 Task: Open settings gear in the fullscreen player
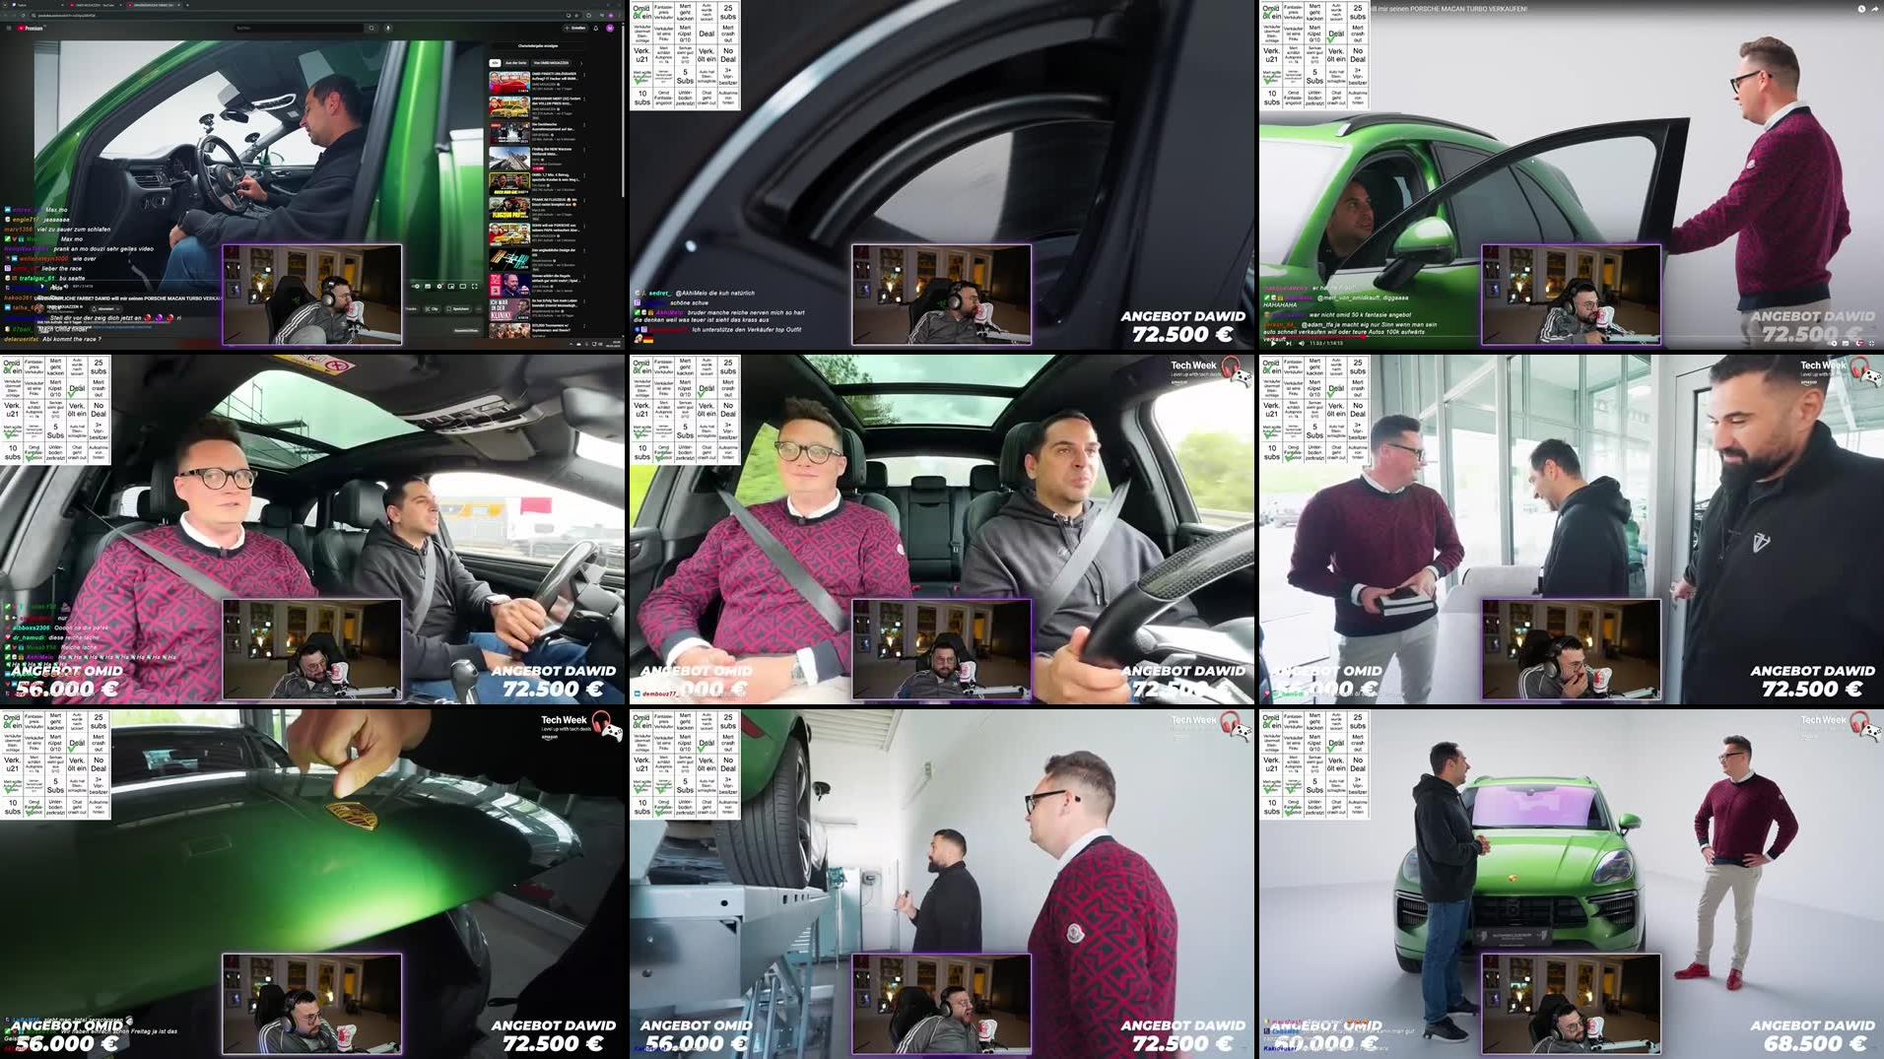1861,343
